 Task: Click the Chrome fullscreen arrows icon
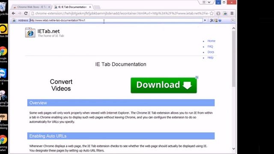204,2
